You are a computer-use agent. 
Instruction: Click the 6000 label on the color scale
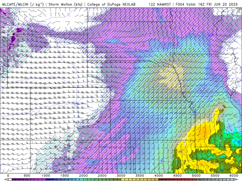coord(234,176)
